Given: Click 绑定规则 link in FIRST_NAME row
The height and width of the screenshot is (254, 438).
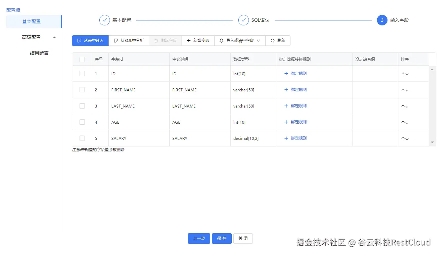Looking at the screenshot, I should pos(295,90).
